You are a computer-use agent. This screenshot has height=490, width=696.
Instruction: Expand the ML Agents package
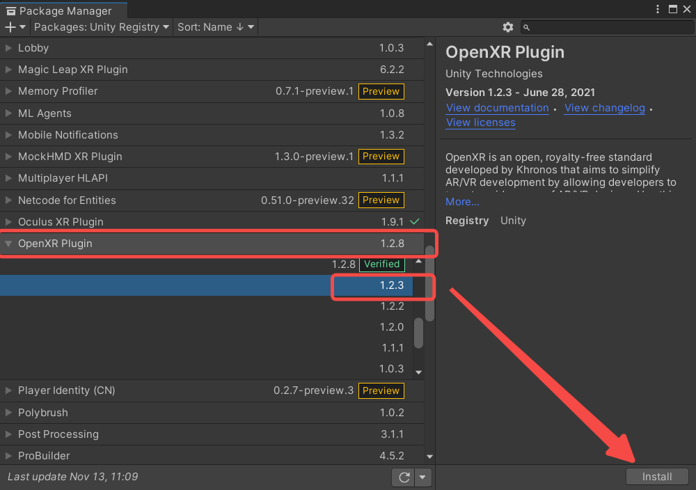pos(8,113)
